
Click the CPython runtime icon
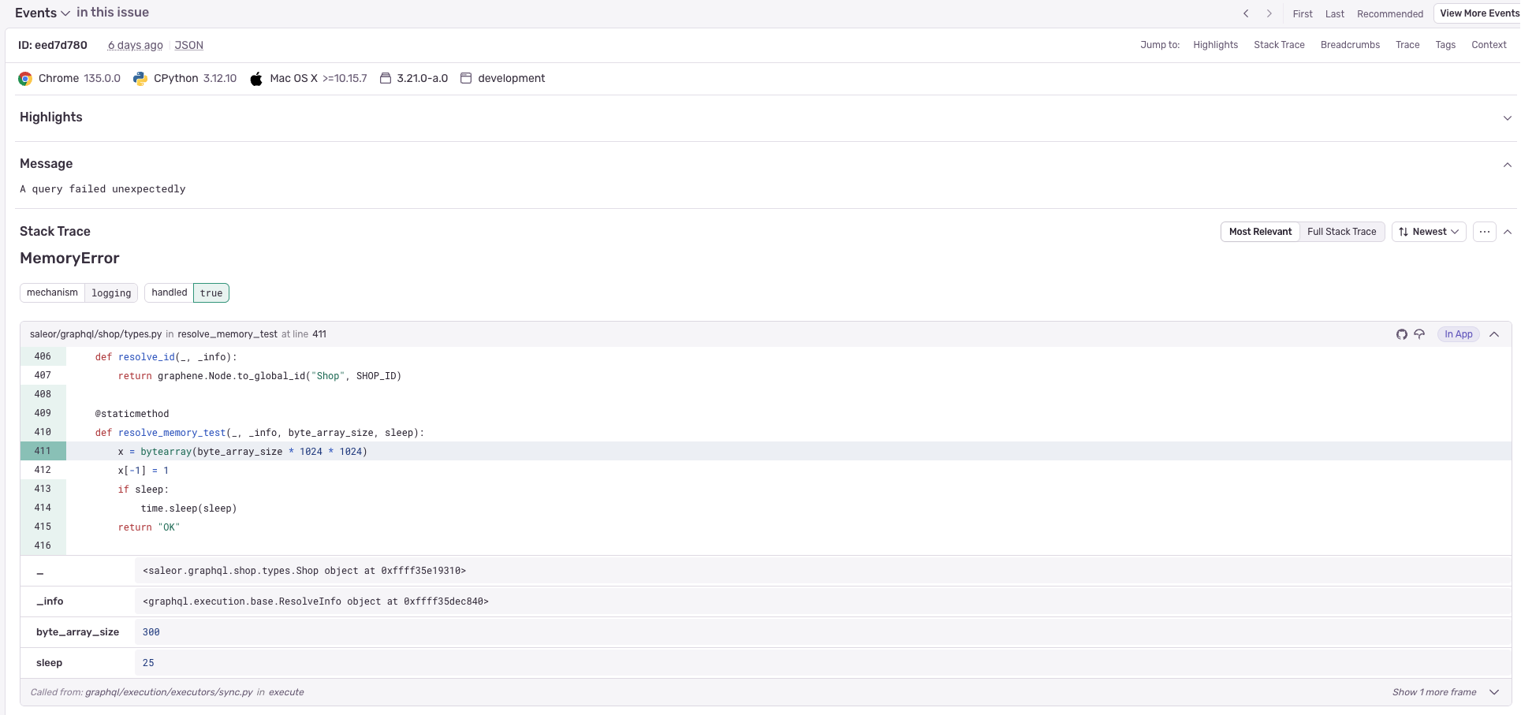click(x=140, y=78)
